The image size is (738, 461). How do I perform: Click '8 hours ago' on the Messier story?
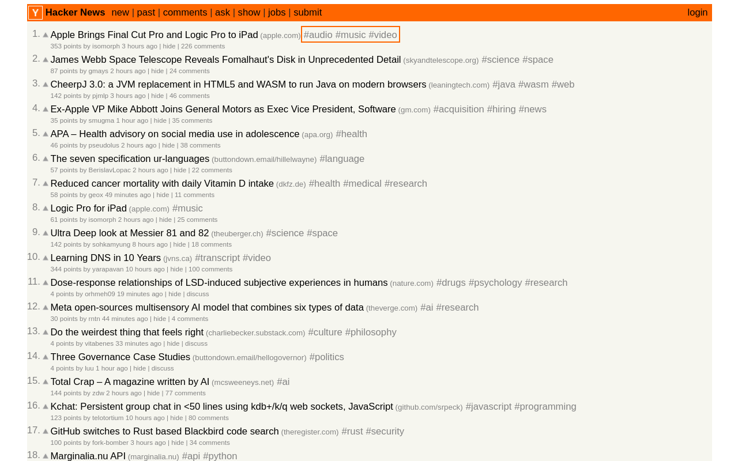[x=150, y=244]
